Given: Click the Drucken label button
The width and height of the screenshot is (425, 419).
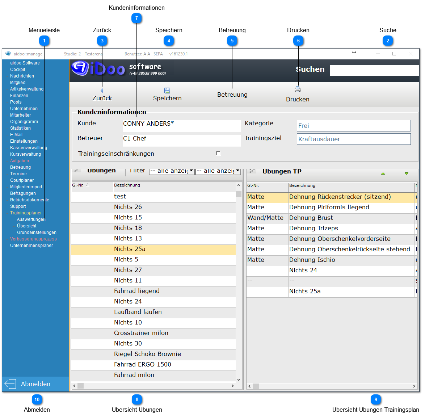Looking at the screenshot, I should [x=298, y=99].
